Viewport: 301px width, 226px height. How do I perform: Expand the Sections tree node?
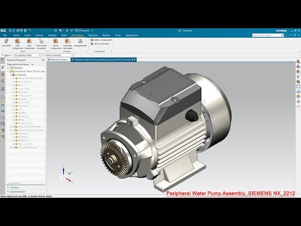click(8, 68)
